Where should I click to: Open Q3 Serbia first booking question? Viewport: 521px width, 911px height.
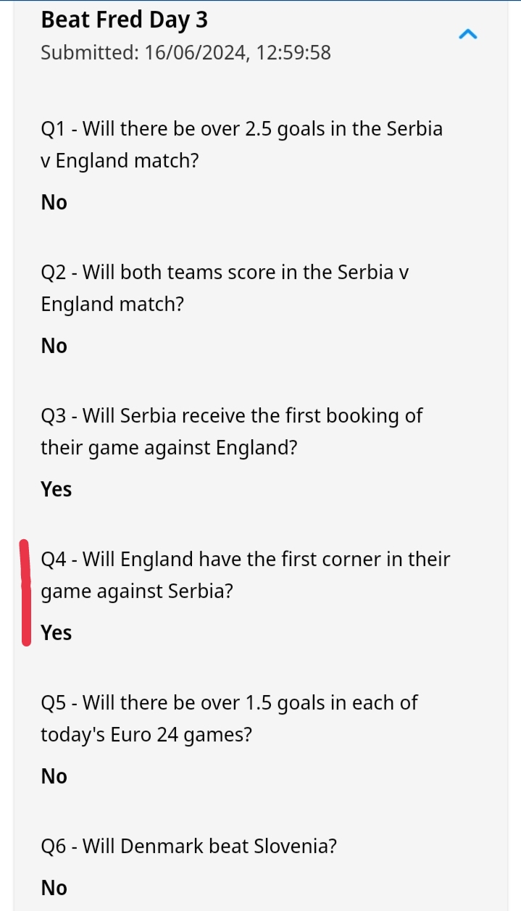[231, 431]
